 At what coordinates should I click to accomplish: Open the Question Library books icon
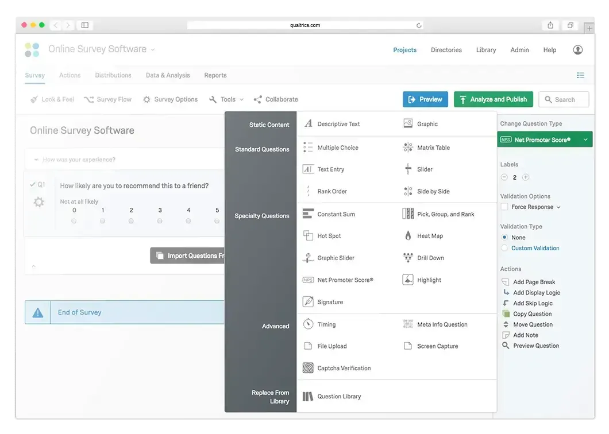coord(308,396)
